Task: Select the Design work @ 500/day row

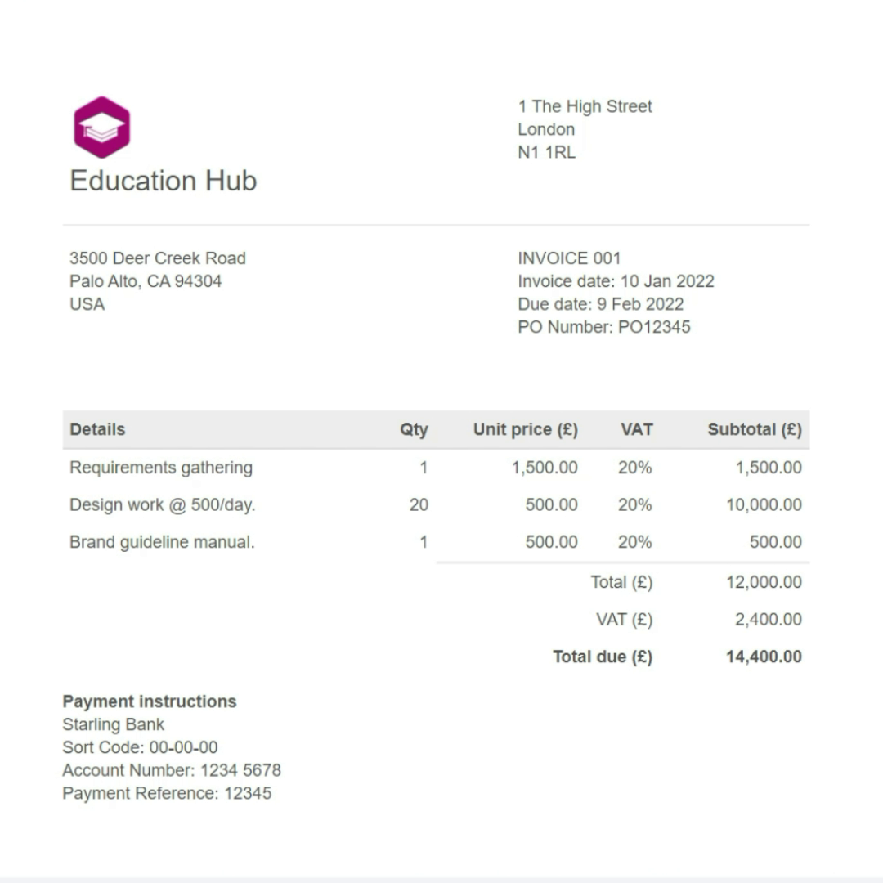Action: 162,505
